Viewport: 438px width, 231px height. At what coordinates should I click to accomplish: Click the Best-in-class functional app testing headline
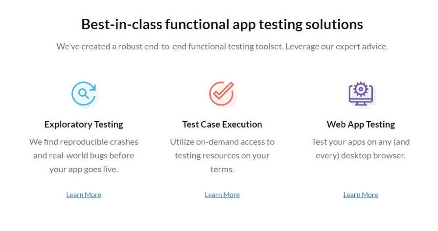tap(222, 24)
